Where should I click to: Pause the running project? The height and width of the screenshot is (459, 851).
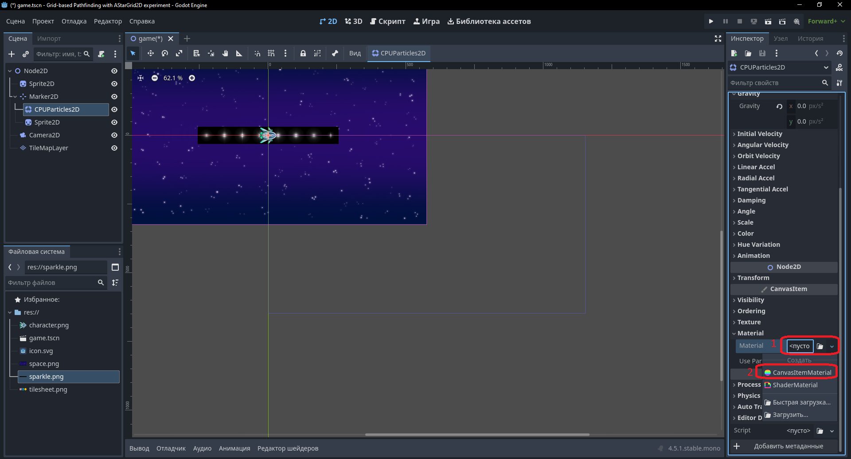(726, 21)
